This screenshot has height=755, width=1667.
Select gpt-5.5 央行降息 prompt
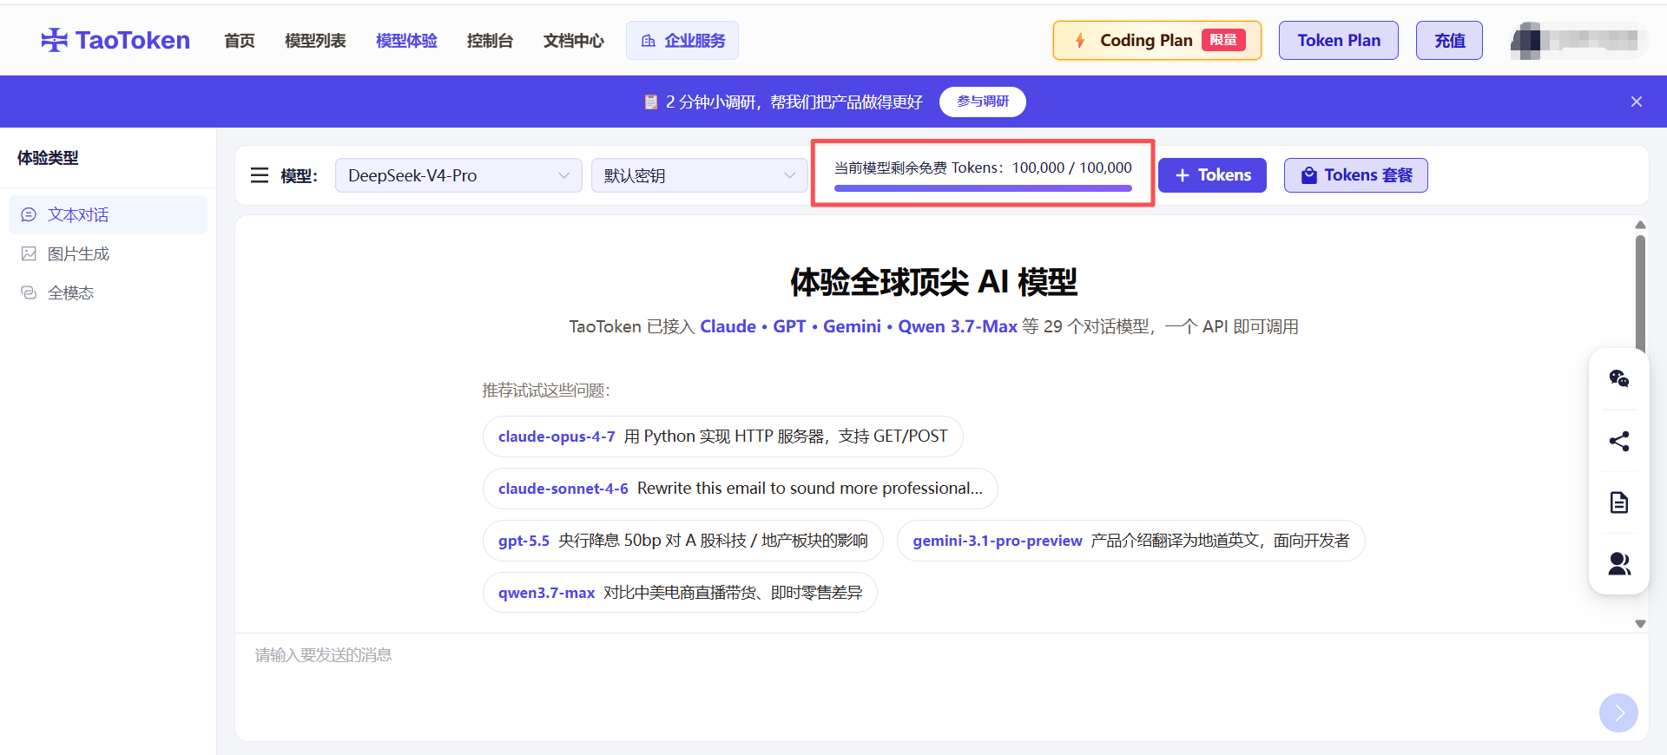coord(683,541)
